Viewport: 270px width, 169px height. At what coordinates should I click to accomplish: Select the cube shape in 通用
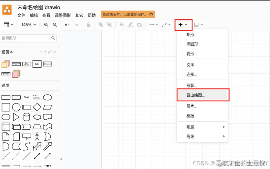point(16,127)
